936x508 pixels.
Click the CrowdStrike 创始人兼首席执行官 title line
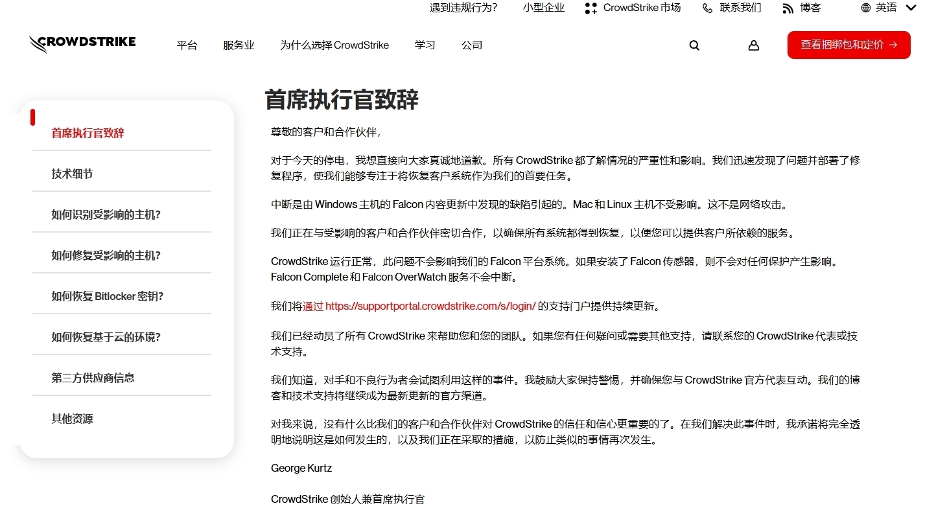347,499
